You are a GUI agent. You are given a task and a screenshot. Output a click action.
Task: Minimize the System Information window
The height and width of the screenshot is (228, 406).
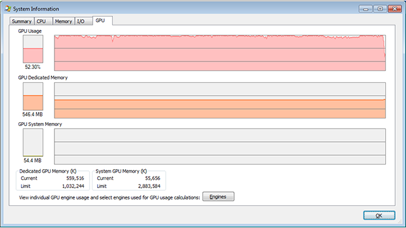[x=365, y=9]
